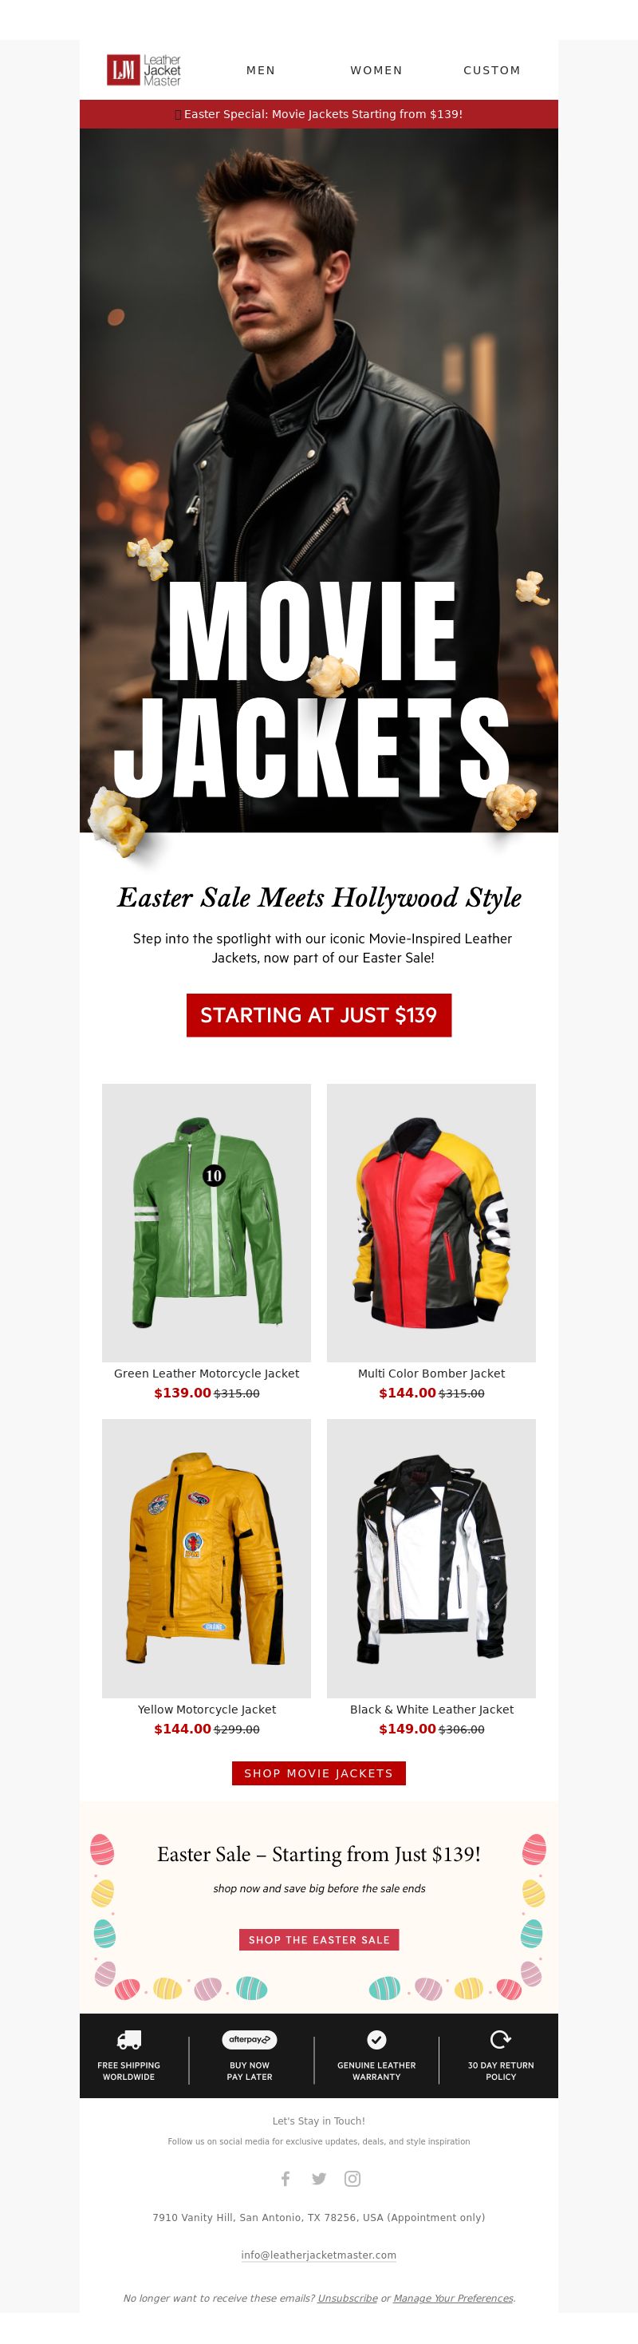Open the CUSTOM menu item

click(492, 70)
